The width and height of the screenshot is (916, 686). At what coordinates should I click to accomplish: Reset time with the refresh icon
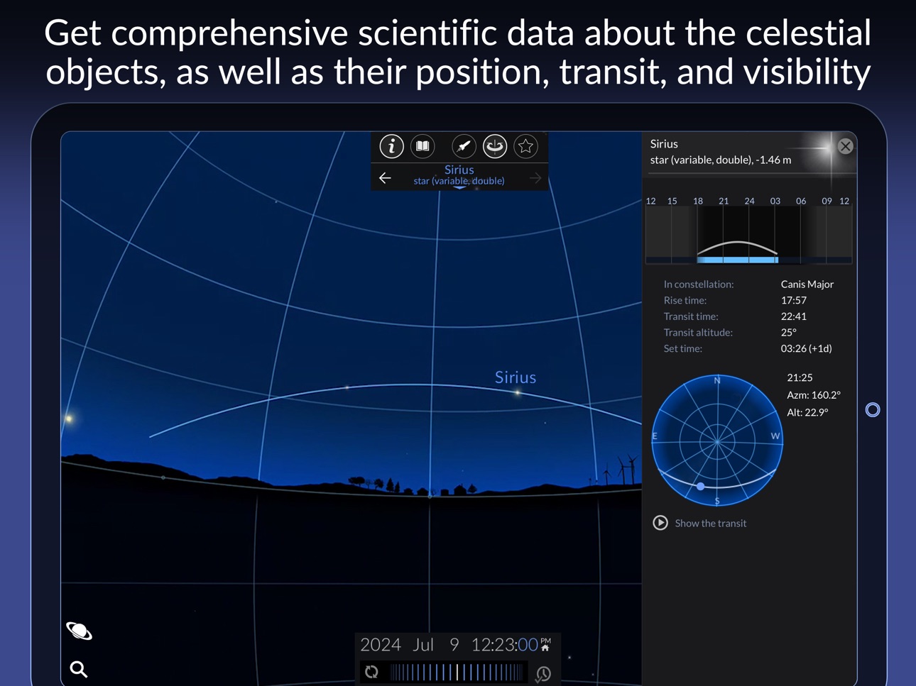371,672
